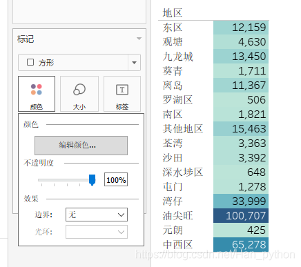301x267 pixels.
Task: Click the 1,821 cell
Action: coord(241,115)
